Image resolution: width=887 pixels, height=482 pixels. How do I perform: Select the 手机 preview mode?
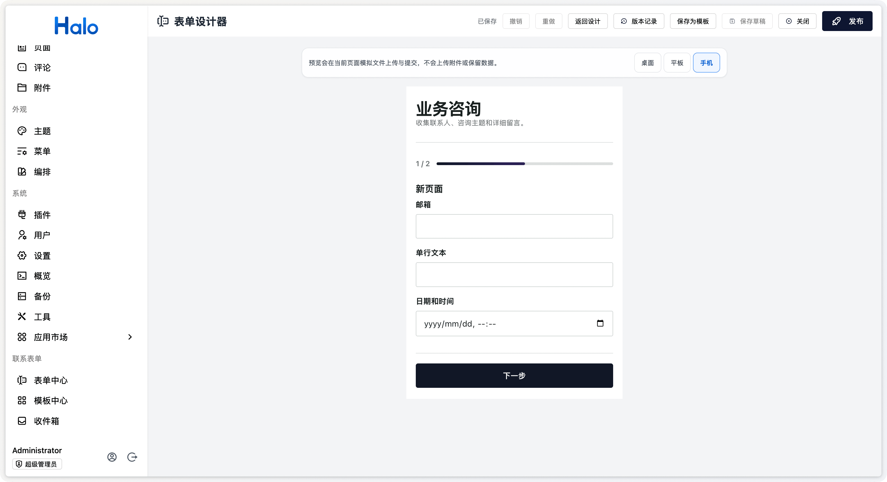click(x=706, y=63)
